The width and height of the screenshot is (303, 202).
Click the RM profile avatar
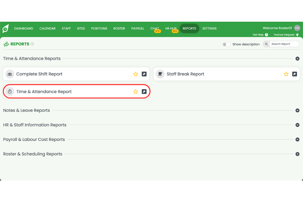[x=297, y=28]
